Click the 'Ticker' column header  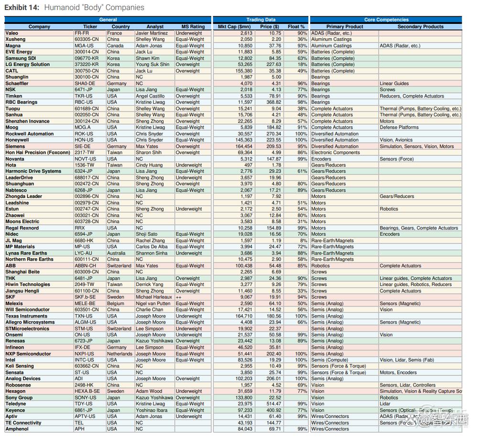[x=90, y=26]
